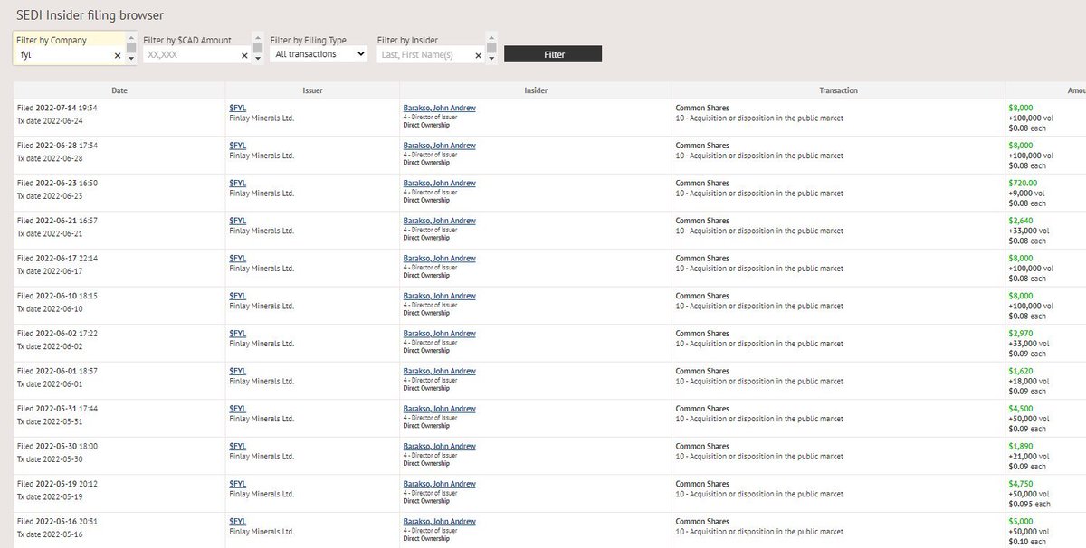The image size is (1086, 548).
Task: Clear the Filter by Company field
Action: coord(118,55)
